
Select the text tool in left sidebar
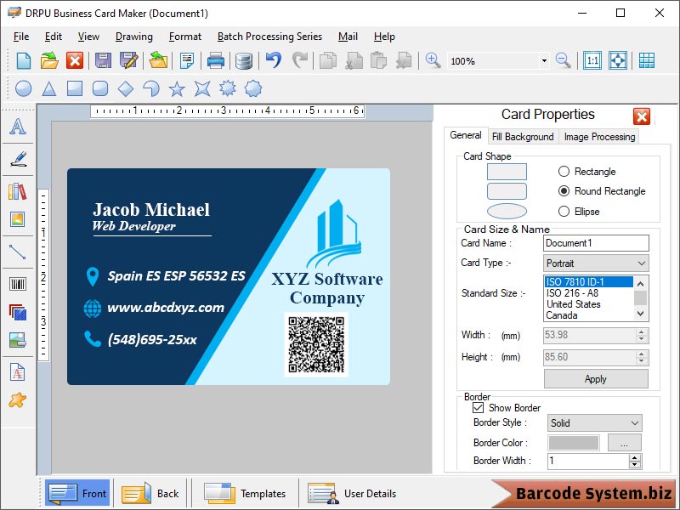click(x=18, y=126)
